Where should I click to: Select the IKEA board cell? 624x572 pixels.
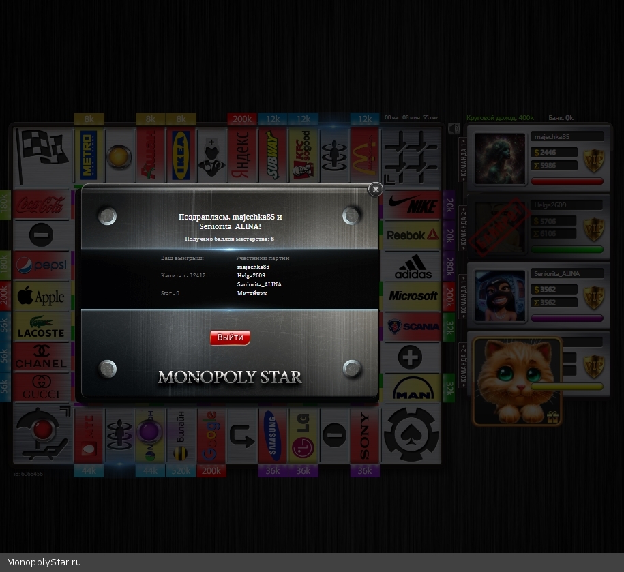(181, 155)
